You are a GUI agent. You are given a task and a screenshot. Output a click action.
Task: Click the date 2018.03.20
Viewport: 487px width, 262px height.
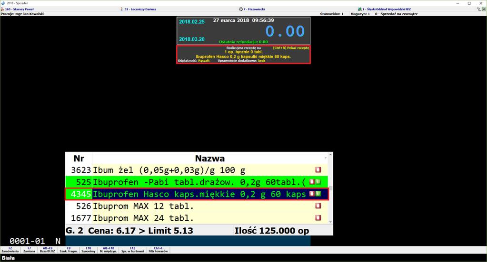tap(192, 39)
